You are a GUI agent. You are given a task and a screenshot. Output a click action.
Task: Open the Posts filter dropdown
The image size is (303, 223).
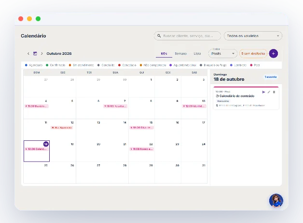[x=223, y=53]
